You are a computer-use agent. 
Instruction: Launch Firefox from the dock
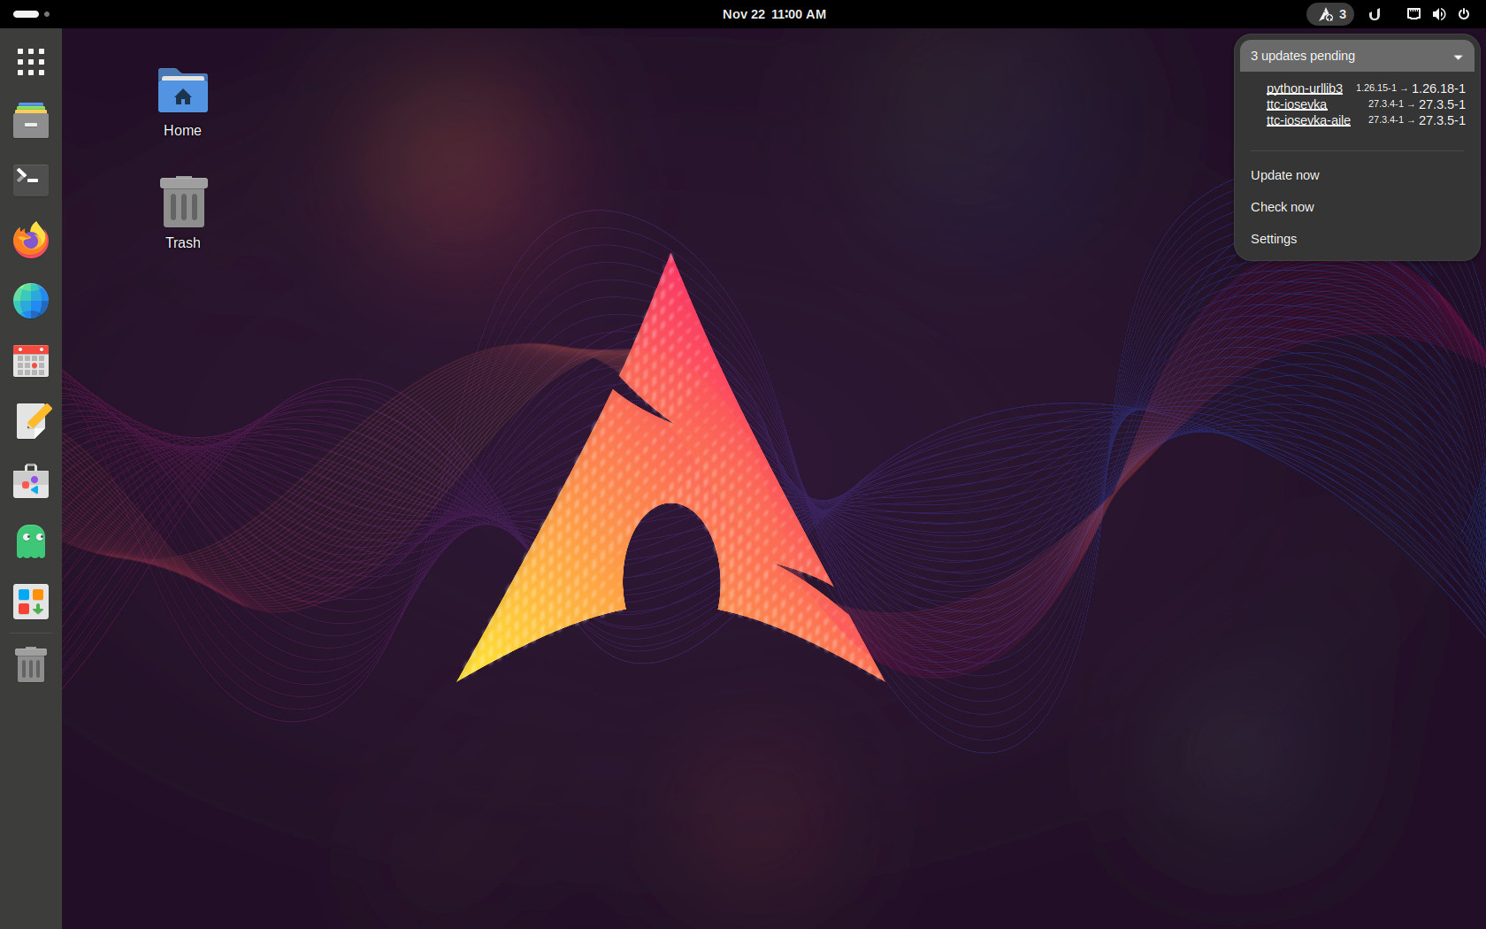(x=31, y=240)
